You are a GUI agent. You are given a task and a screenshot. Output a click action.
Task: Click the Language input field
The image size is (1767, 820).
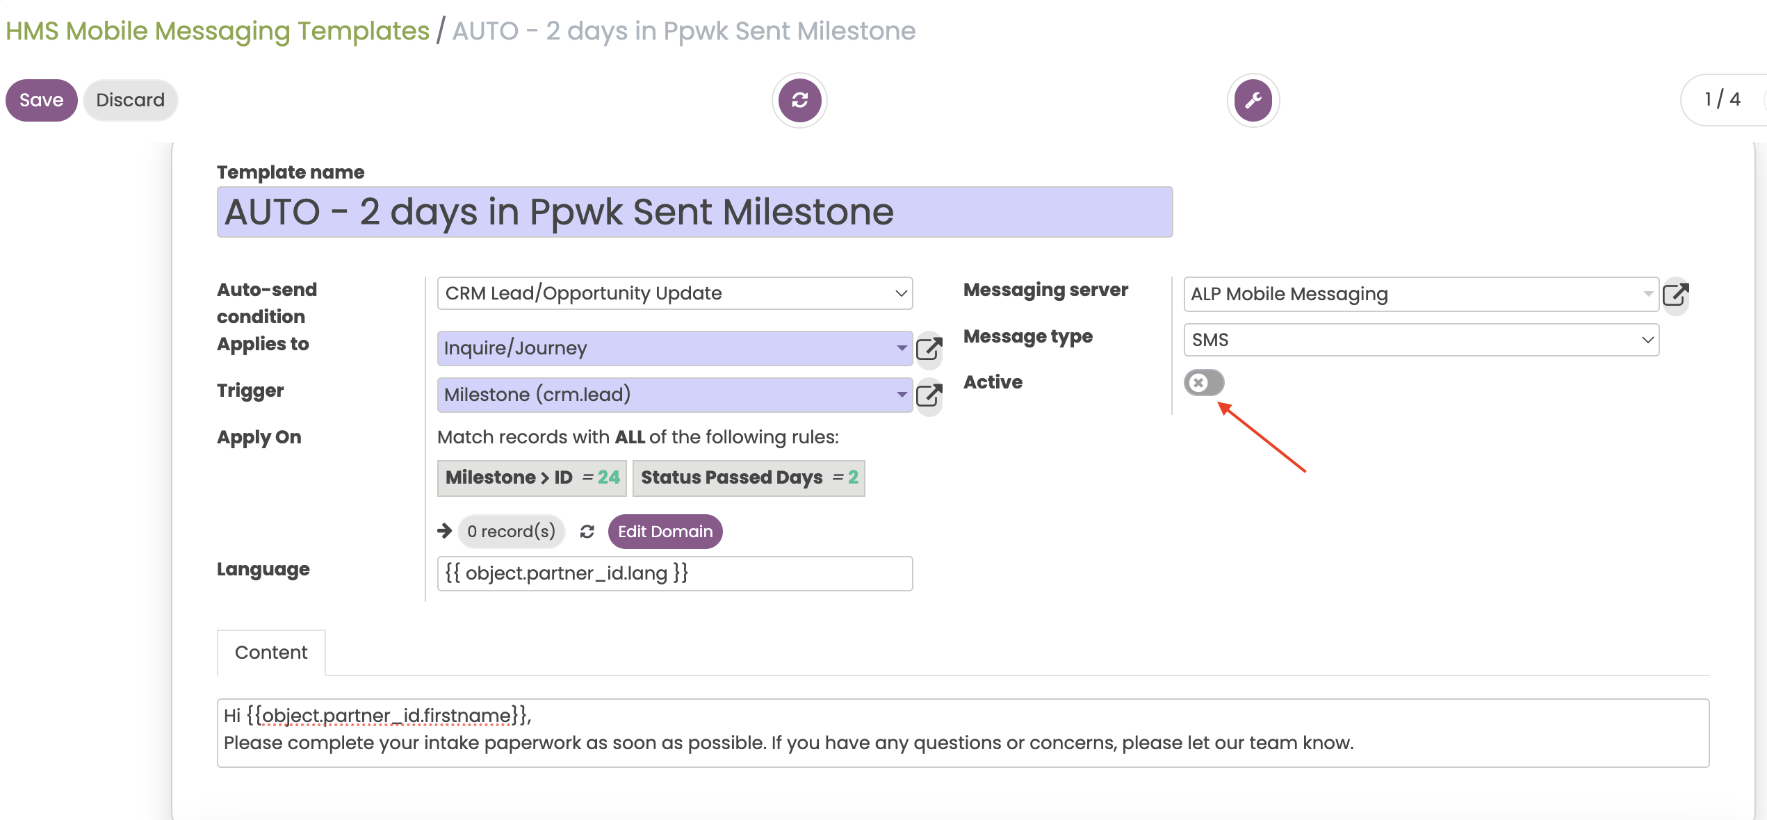pyautogui.click(x=674, y=573)
